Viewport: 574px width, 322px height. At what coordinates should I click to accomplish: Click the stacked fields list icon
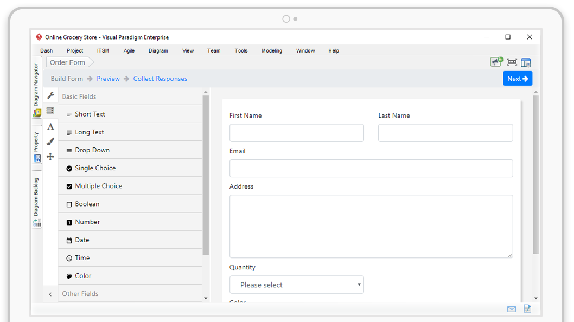(50, 111)
